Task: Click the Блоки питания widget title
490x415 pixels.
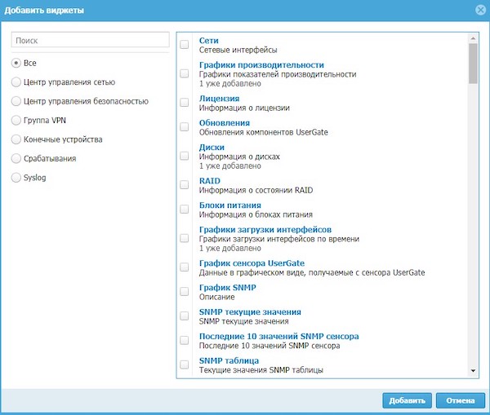Action: tap(229, 205)
